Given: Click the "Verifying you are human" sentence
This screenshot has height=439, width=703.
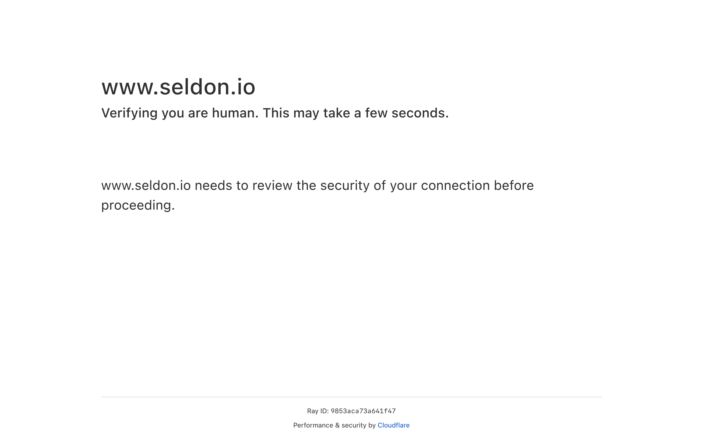Looking at the screenshot, I should (x=180, y=113).
